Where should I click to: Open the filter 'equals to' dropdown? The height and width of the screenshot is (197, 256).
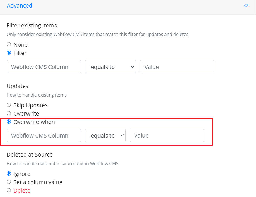[x=110, y=67]
